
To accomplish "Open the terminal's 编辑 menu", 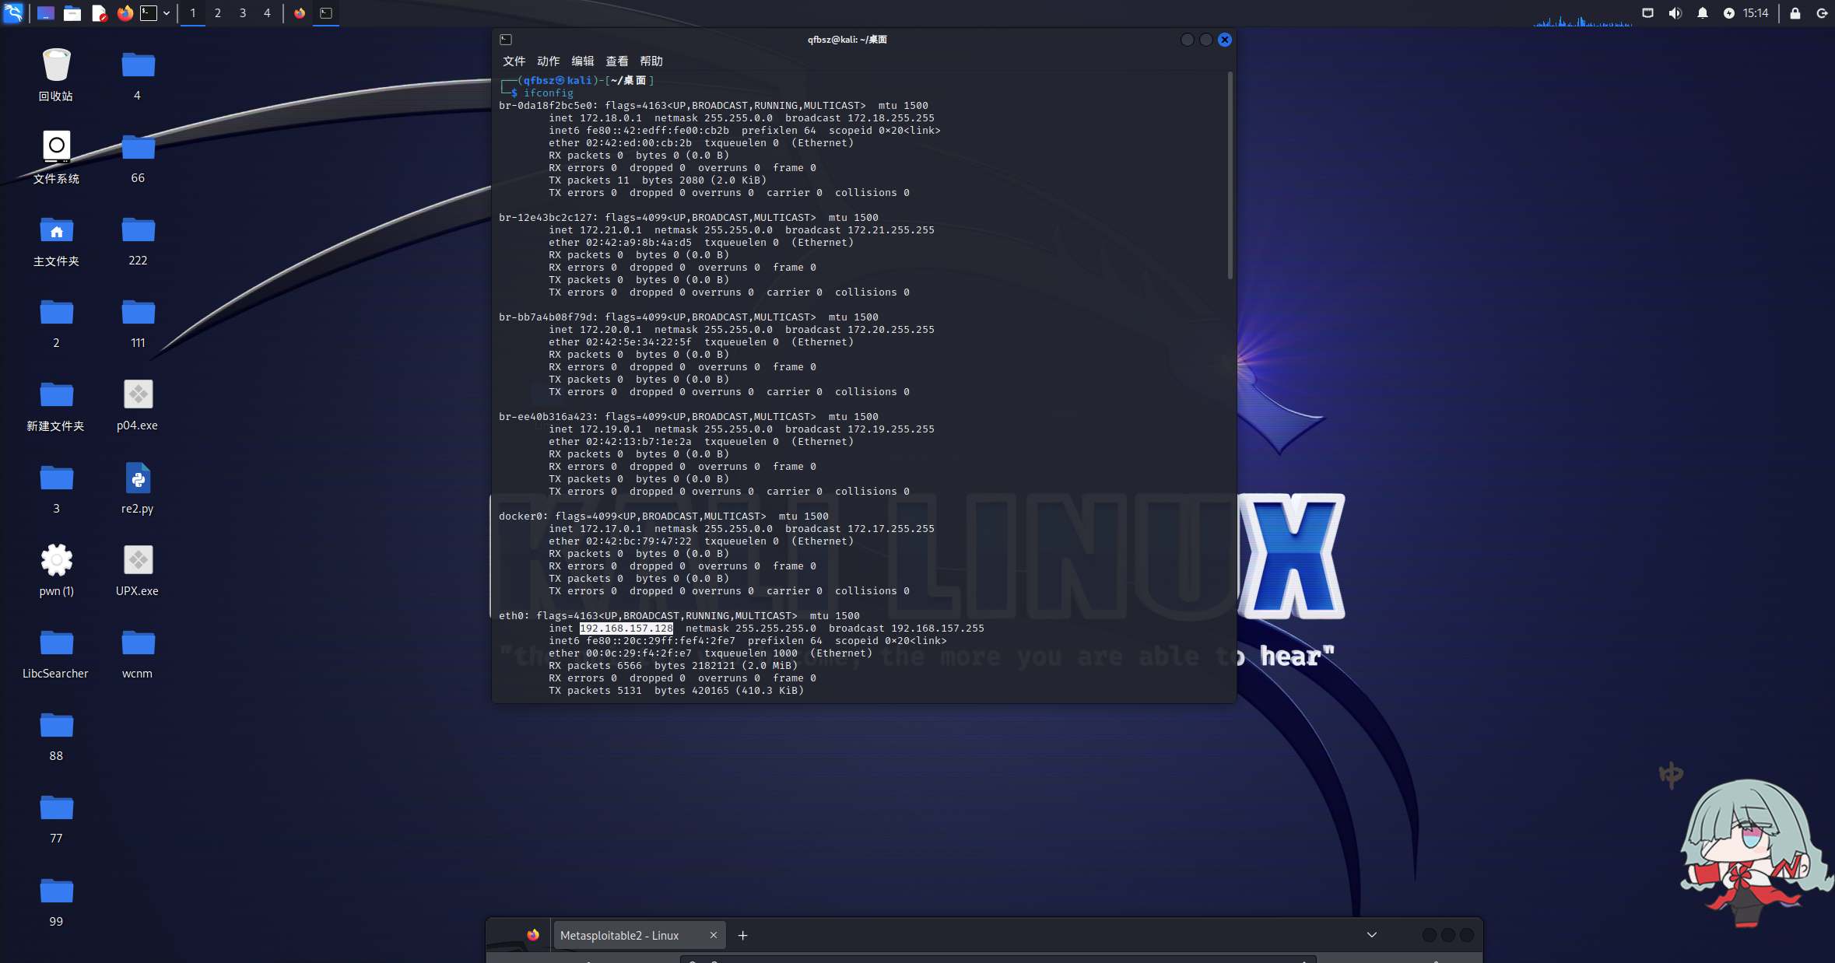I will [x=582, y=61].
